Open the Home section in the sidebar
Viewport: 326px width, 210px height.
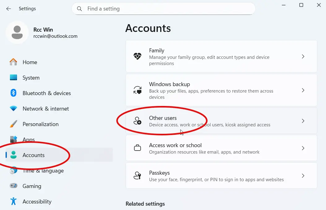click(30, 62)
